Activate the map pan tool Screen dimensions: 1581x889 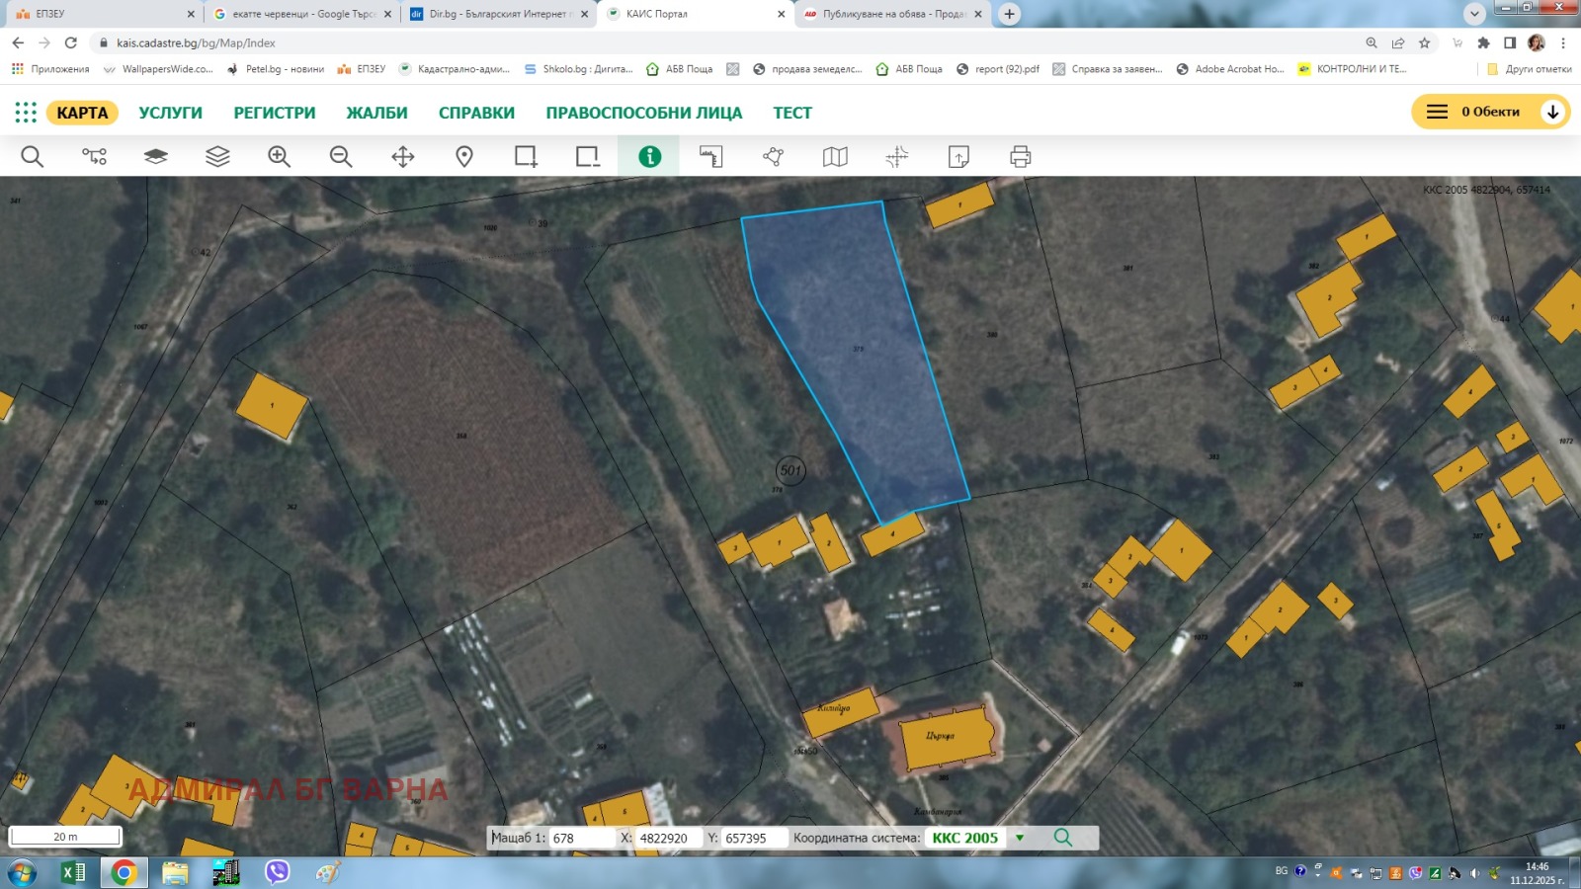pyautogui.click(x=401, y=155)
